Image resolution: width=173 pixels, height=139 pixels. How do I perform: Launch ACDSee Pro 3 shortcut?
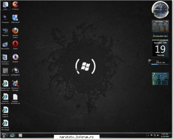point(15,72)
